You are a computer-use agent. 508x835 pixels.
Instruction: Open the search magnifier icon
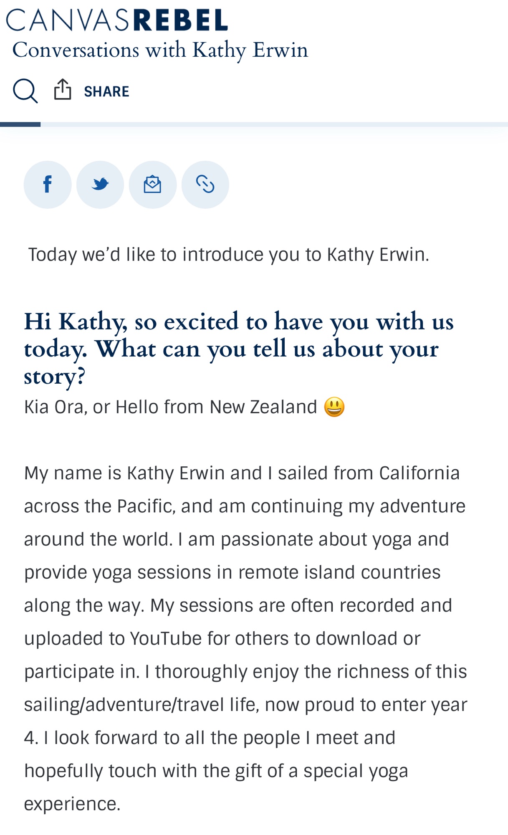[25, 91]
